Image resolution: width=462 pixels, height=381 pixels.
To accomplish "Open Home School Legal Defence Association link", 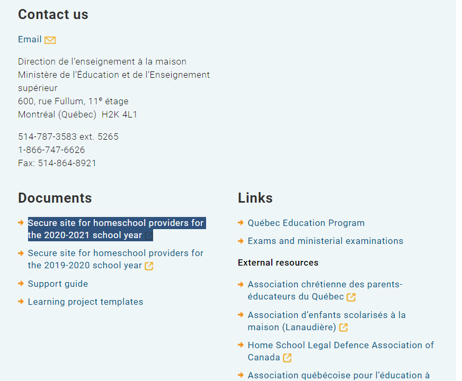I will coord(341,351).
